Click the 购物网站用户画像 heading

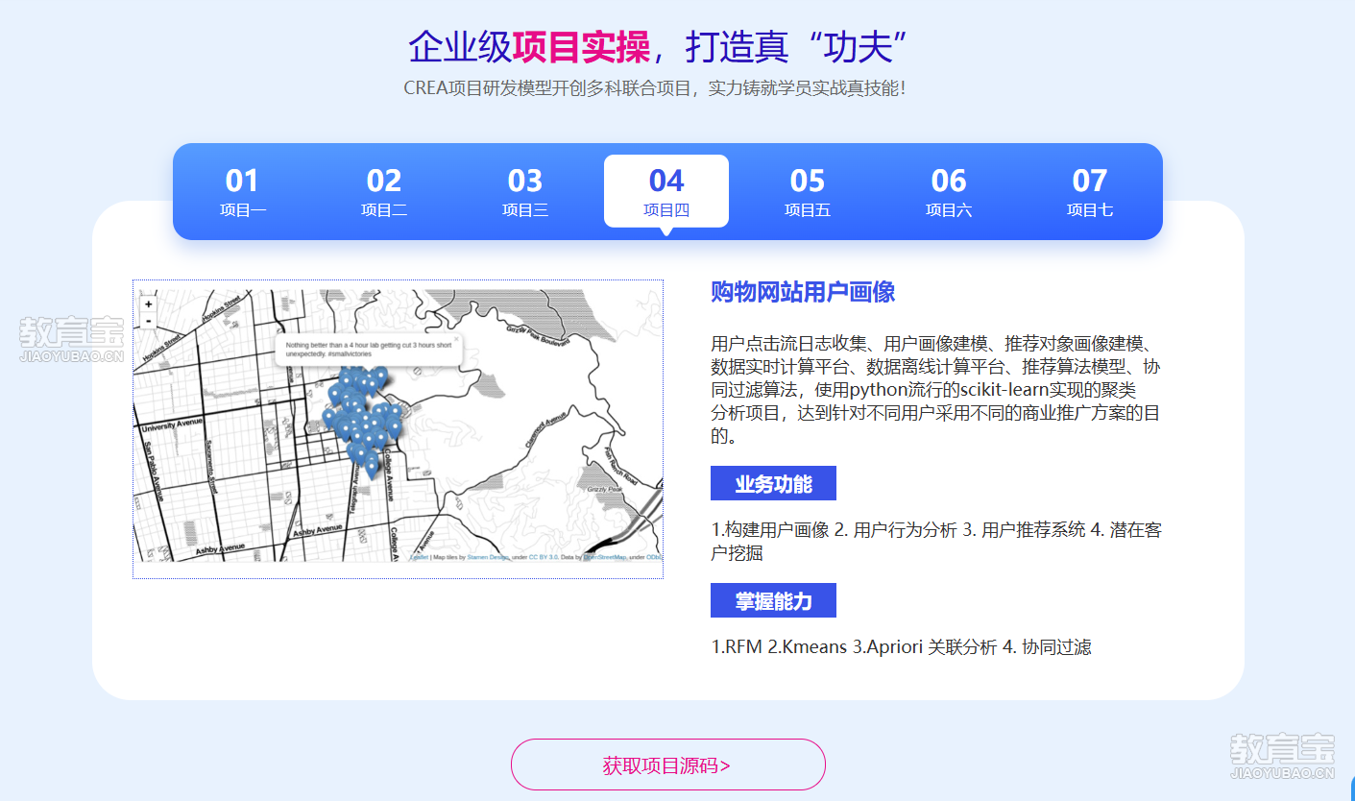(x=803, y=292)
